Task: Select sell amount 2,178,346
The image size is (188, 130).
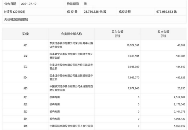Action: [179, 104]
